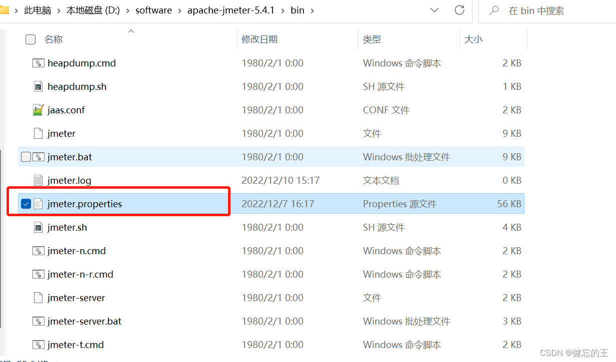
Task: Select the jmeter-server.bat file name
Action: 84,321
